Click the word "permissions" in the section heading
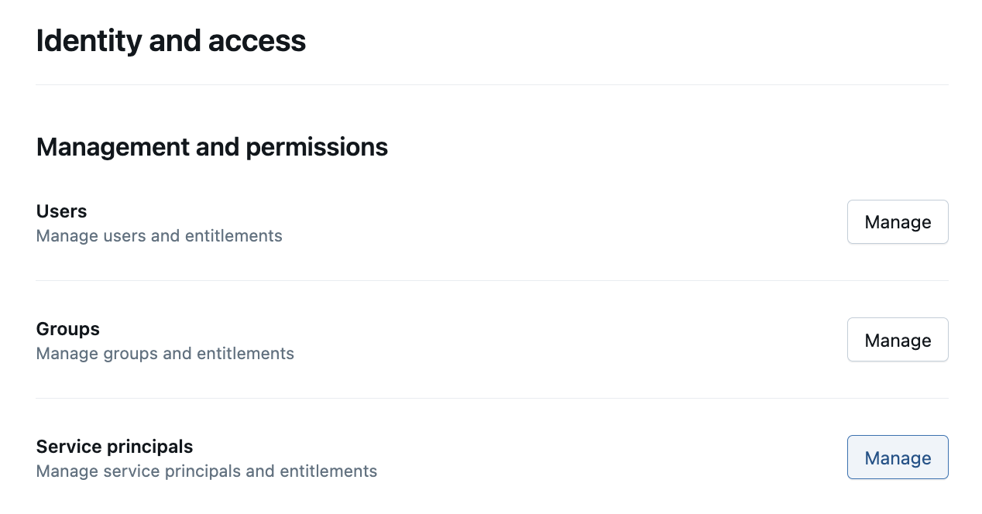Viewport: 982px width, 514px height. [x=316, y=147]
